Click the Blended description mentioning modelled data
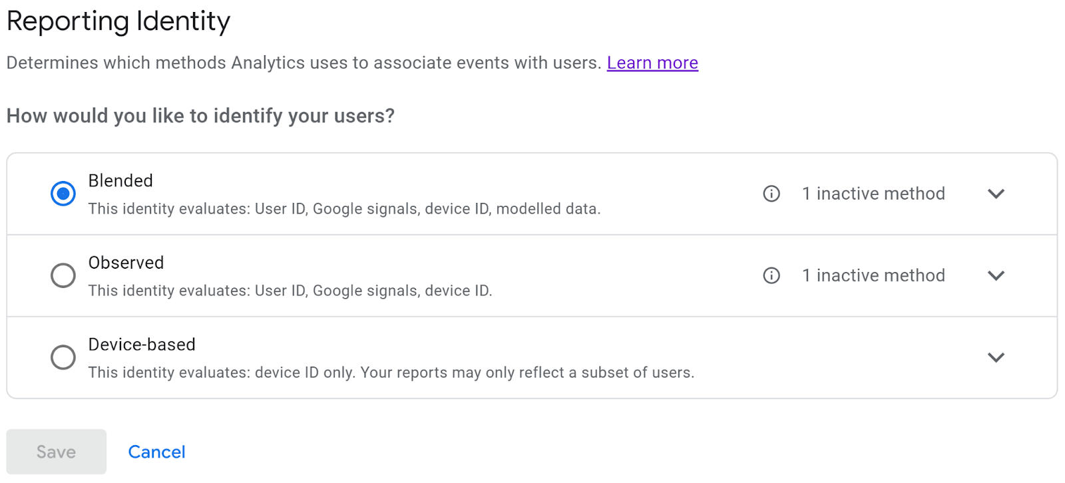1065x483 pixels. coord(344,209)
